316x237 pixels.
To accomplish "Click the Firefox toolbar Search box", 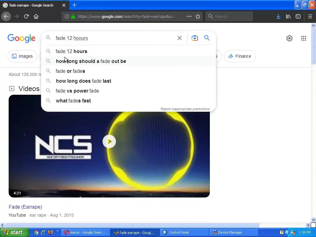I will 229,17.
